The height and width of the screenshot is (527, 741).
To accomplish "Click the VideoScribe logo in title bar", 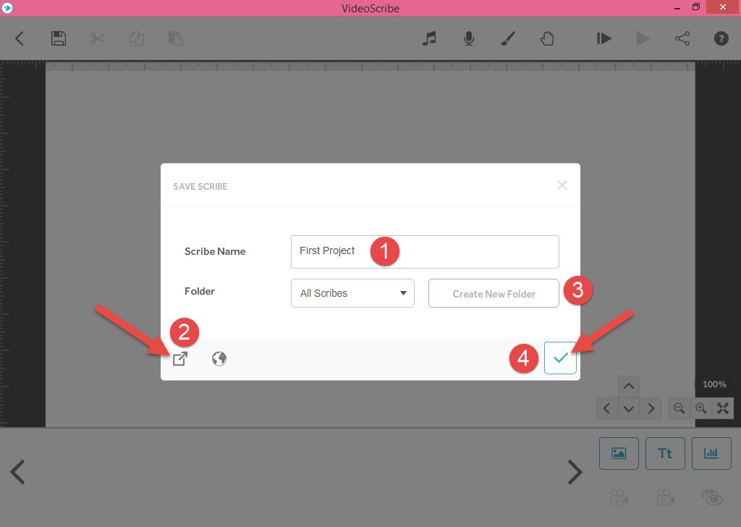I will click(x=7, y=7).
